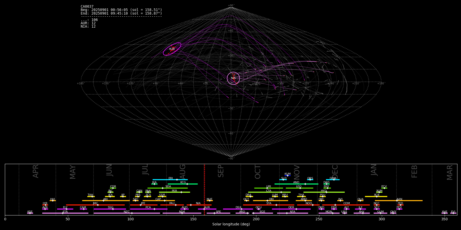Select the SLD shower label
Image resolution: width=461 pixels, height=230 pixels.
pyautogui.click(x=284, y=178)
